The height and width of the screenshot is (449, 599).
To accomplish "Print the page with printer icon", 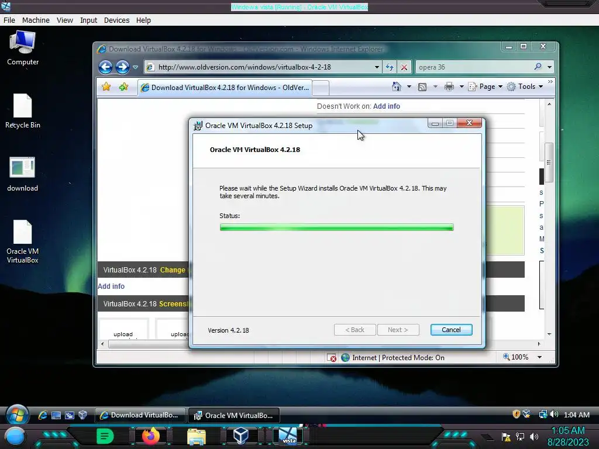I will coord(449,87).
